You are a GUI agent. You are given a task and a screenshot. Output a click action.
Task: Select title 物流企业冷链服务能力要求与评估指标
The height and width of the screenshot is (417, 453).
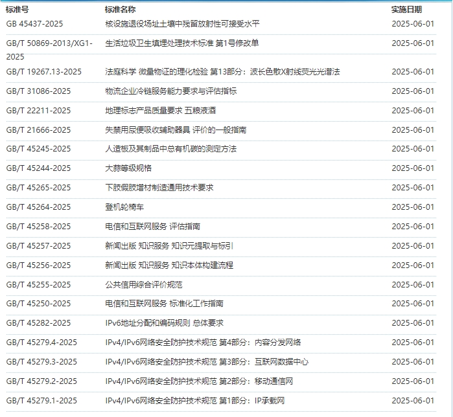(x=170, y=91)
